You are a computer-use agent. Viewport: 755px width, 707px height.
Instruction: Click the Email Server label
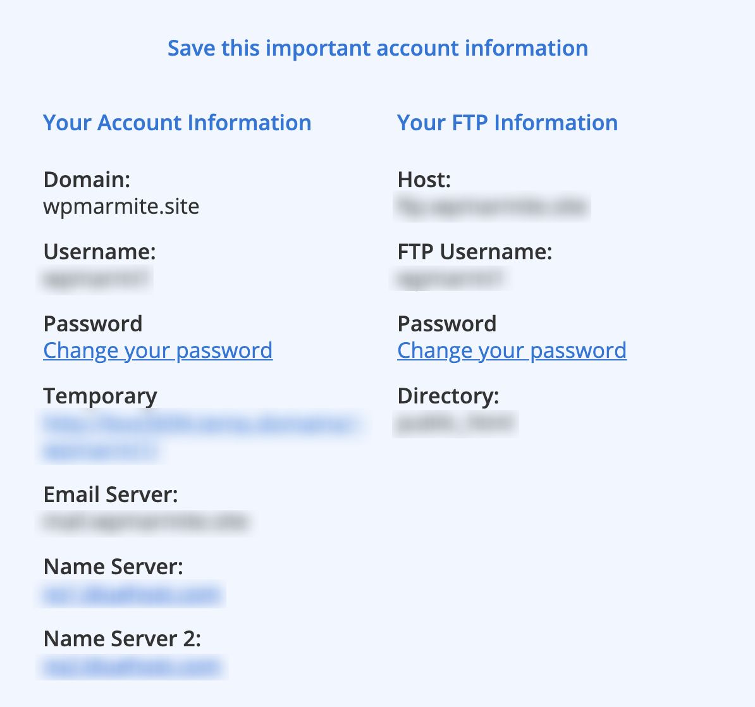click(111, 495)
